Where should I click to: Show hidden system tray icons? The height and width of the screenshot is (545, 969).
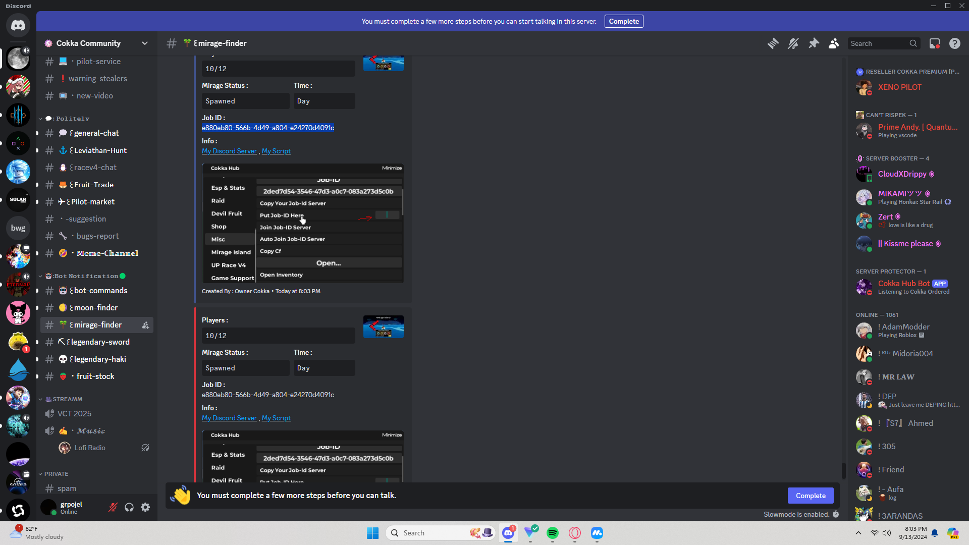pos(858,533)
